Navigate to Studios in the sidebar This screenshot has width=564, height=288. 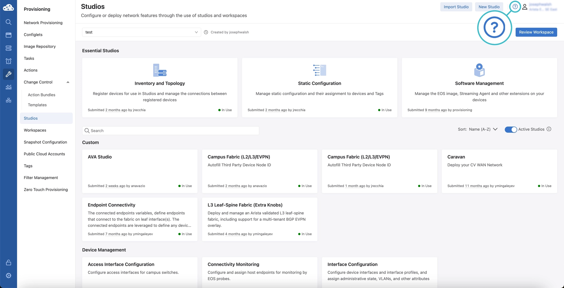pos(30,118)
